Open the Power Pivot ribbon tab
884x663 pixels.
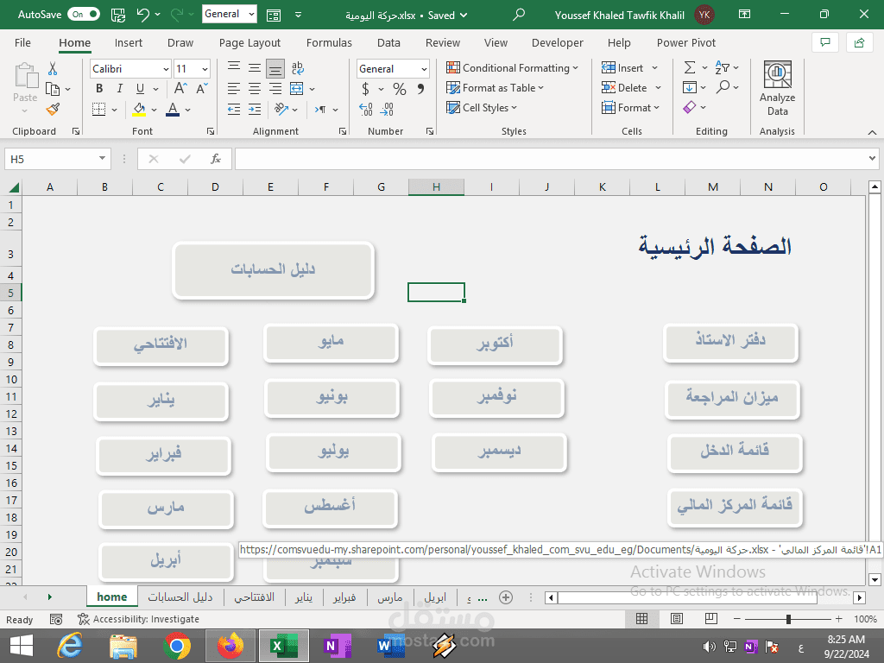(x=686, y=43)
